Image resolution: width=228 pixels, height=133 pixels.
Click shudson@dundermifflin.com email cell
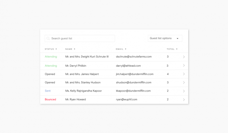point(134,83)
